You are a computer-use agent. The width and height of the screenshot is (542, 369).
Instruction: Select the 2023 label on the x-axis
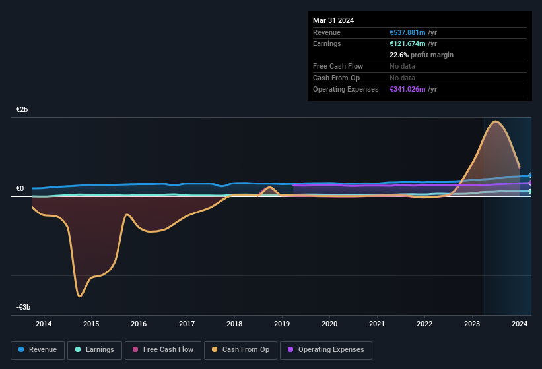click(x=472, y=324)
